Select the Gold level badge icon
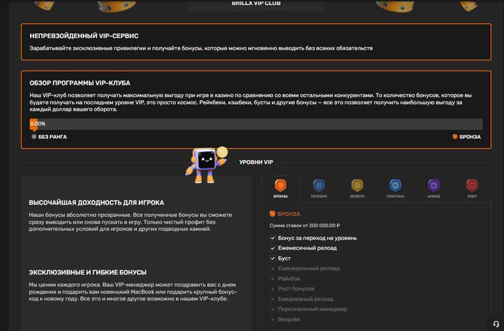 pos(357,186)
